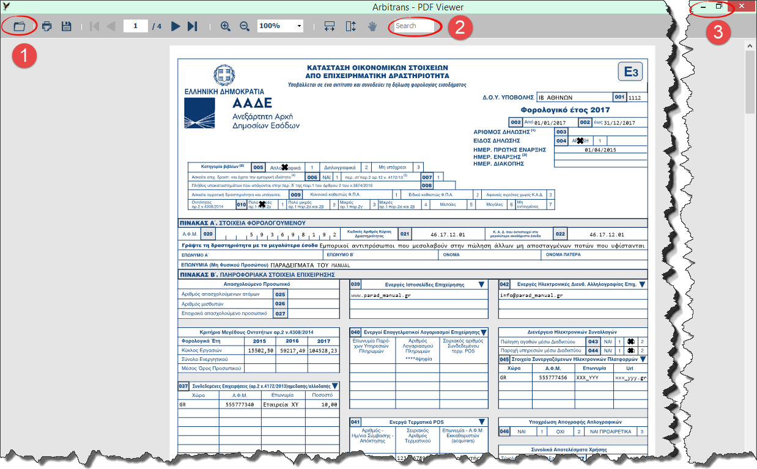Expand the triangle beside Ενεργές Ιστοσελίδες Επιχείρησης
757x469 pixels.
pyautogui.click(x=481, y=285)
